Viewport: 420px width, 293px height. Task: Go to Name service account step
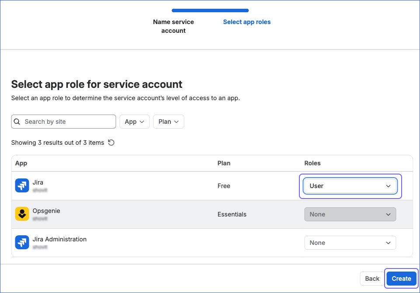coord(174,26)
